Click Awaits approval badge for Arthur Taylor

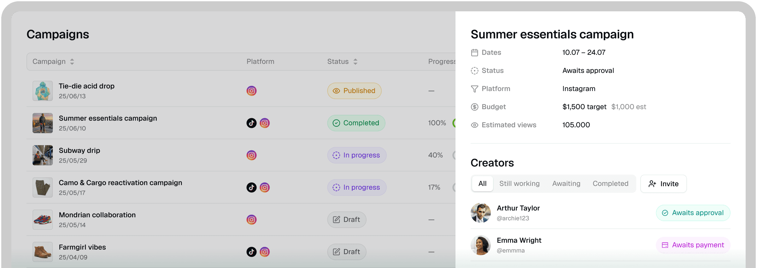(693, 213)
